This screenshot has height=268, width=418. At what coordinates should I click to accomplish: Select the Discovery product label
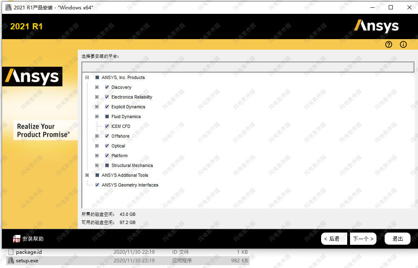[x=121, y=87]
